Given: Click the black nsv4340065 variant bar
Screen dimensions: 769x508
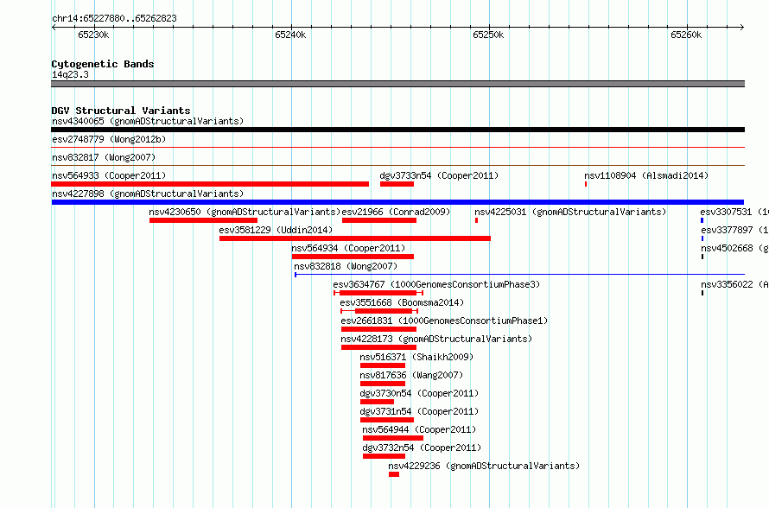Looking at the screenshot, I should pyautogui.click(x=397, y=130).
